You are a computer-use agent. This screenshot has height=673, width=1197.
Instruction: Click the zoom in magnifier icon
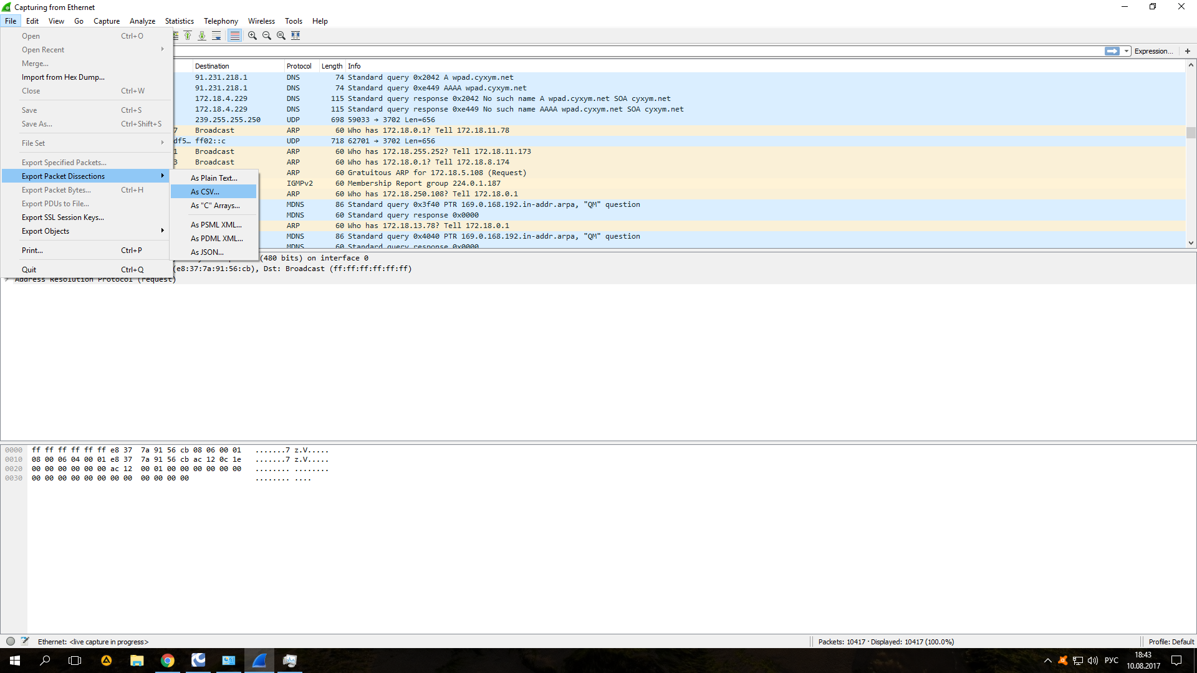(252, 36)
